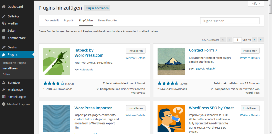272x134 pixels.
Task: Click the Menü einklappen arrow icon
Action: pyautogui.click(x=4, y=104)
